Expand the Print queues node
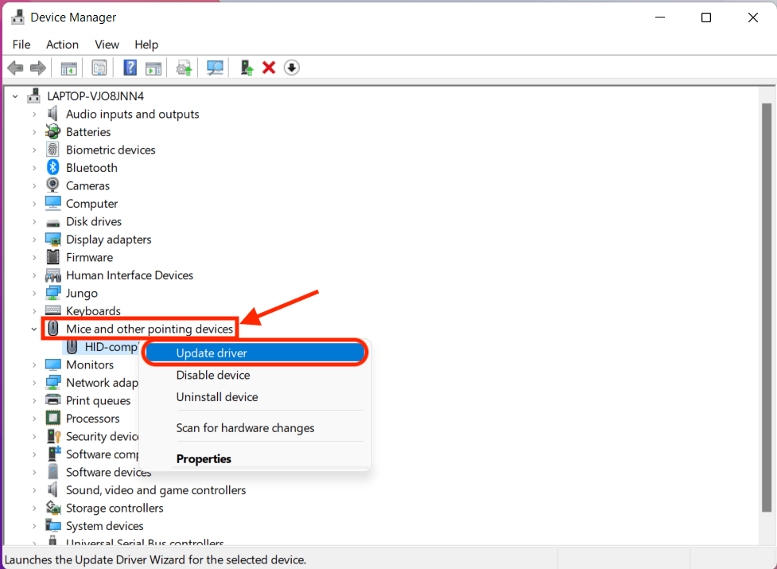 (34, 400)
